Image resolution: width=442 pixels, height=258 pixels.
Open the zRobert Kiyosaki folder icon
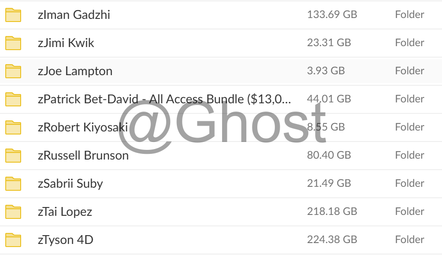tap(13, 127)
